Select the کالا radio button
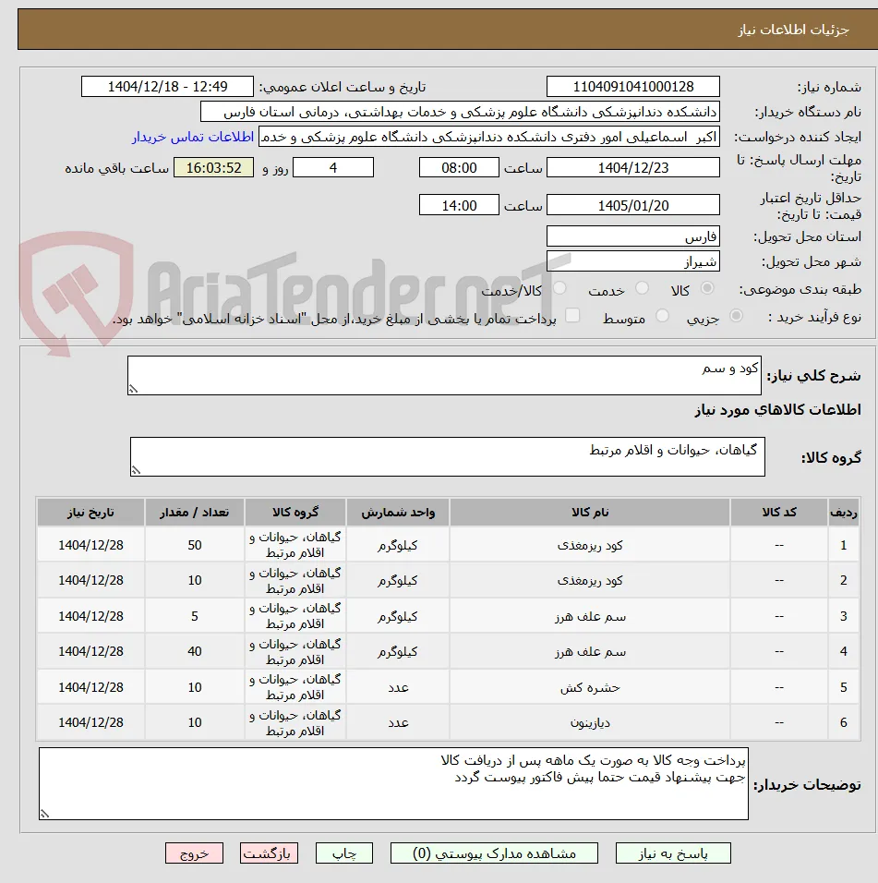The width and height of the screenshot is (878, 883). coord(707,288)
